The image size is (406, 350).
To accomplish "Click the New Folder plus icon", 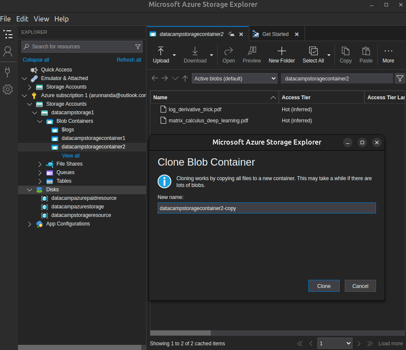I will pos(281,51).
